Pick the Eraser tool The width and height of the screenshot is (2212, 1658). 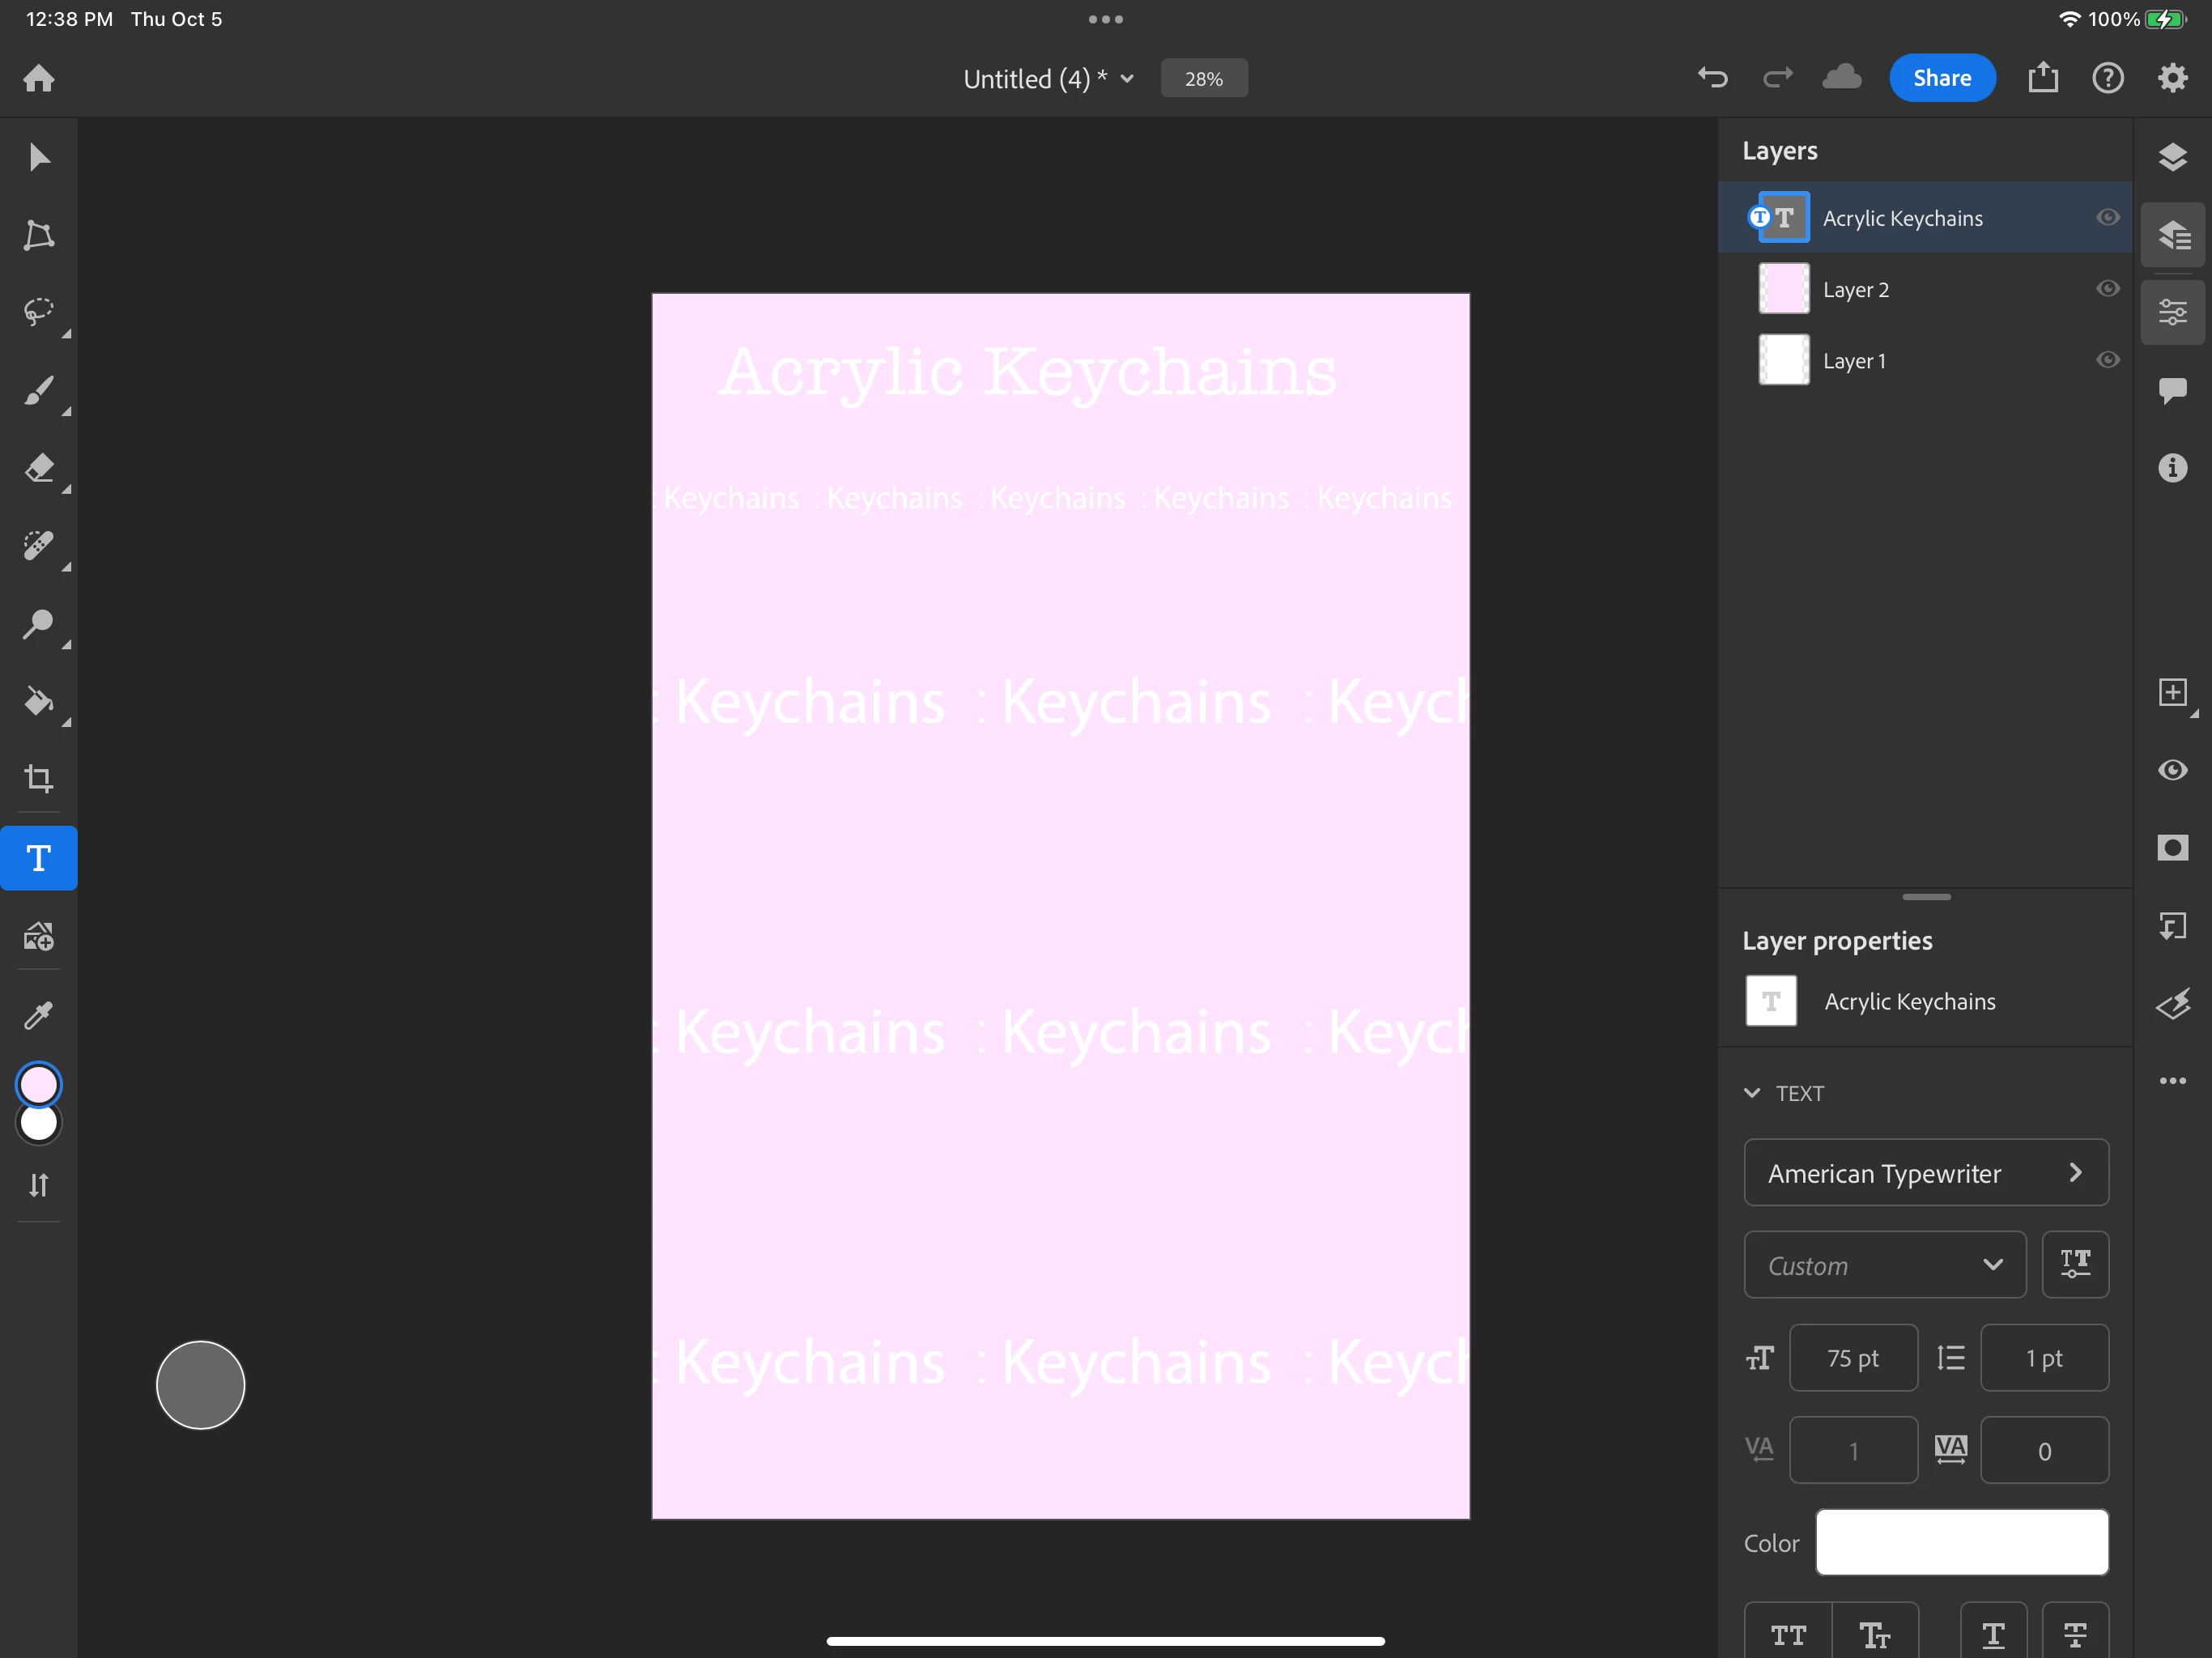click(x=39, y=468)
